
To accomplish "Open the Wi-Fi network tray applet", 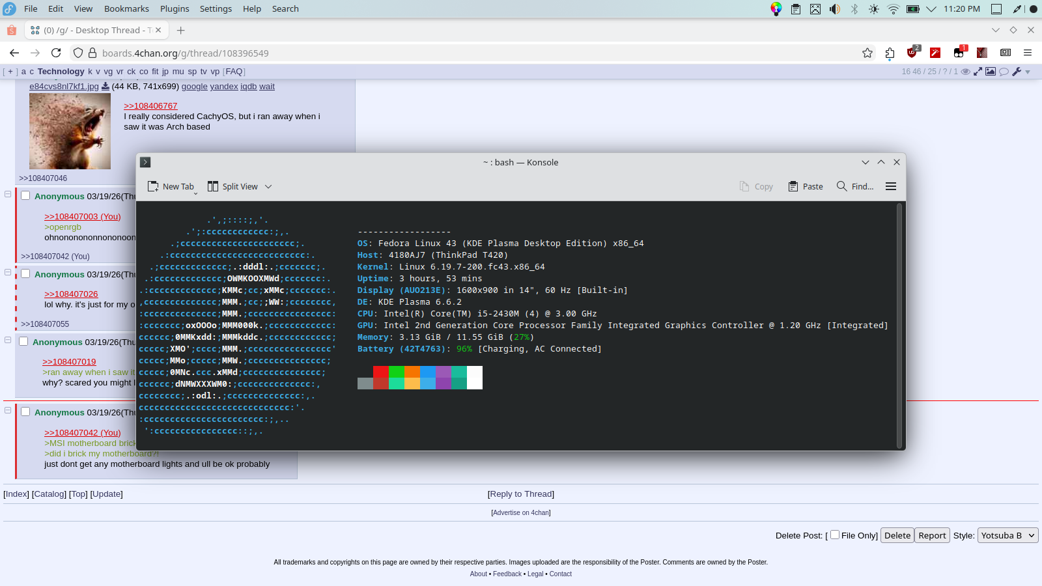I will click(x=894, y=9).
